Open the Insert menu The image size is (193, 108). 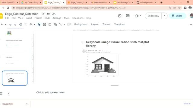(29, 18)
